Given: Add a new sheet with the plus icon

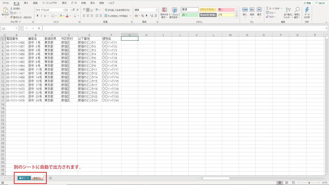Looking at the screenshot, I should (50, 178).
